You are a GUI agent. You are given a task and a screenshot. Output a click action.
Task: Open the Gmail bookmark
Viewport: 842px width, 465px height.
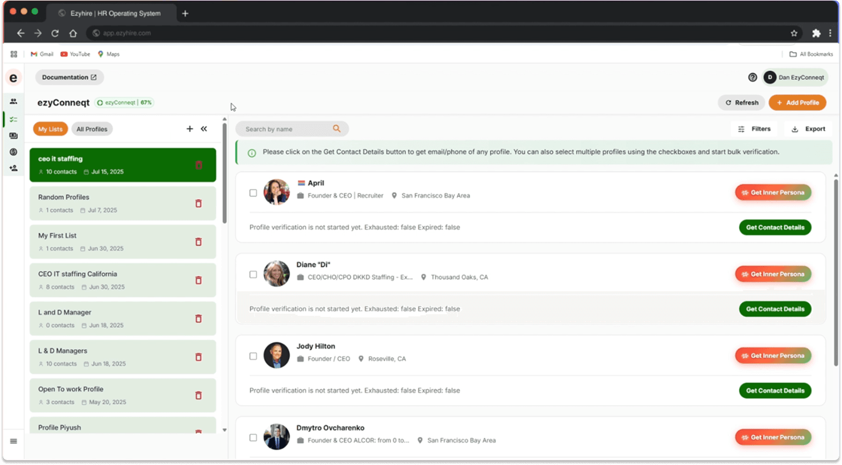coord(42,54)
